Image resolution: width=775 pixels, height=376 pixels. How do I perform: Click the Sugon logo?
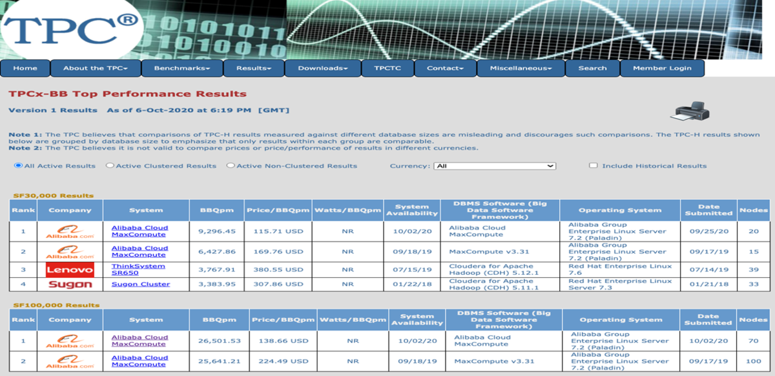point(70,284)
